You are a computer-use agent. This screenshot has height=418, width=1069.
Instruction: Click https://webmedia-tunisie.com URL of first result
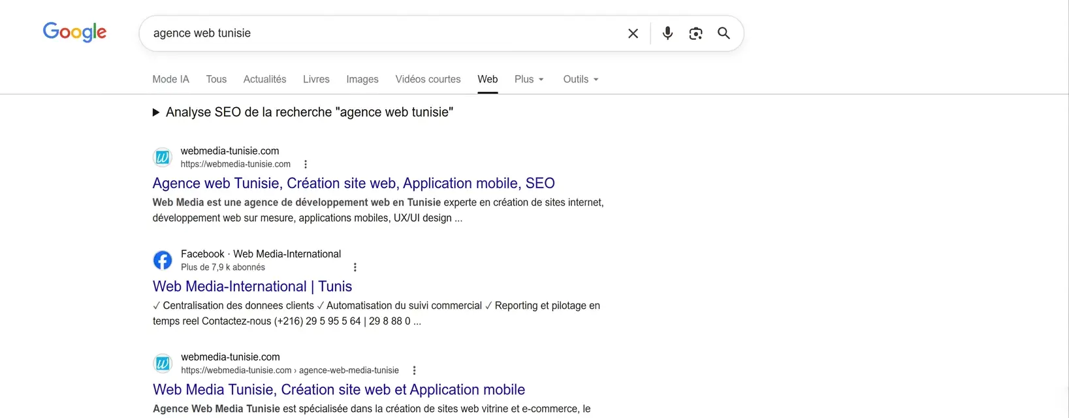[x=236, y=165]
